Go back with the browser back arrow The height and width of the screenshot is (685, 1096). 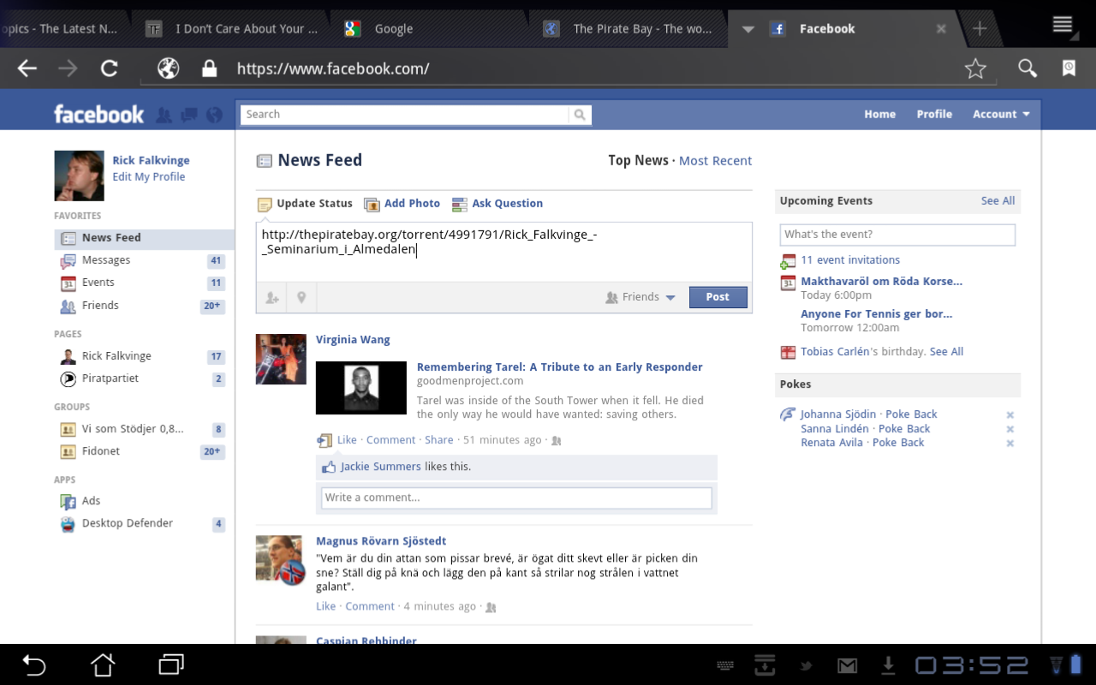point(27,68)
